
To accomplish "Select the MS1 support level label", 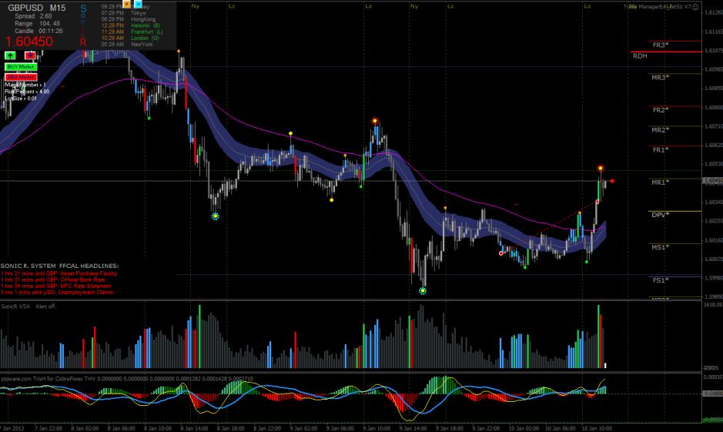I will pos(660,247).
